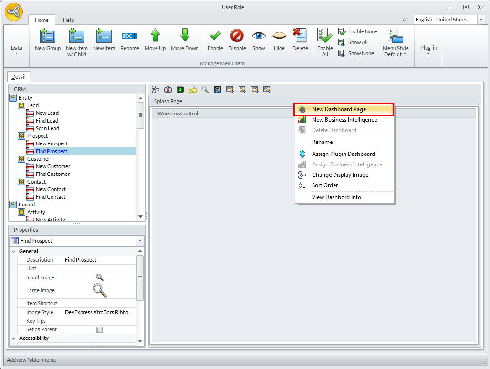Click the Show eye icon
This screenshot has width=490, height=369.
click(x=259, y=36)
